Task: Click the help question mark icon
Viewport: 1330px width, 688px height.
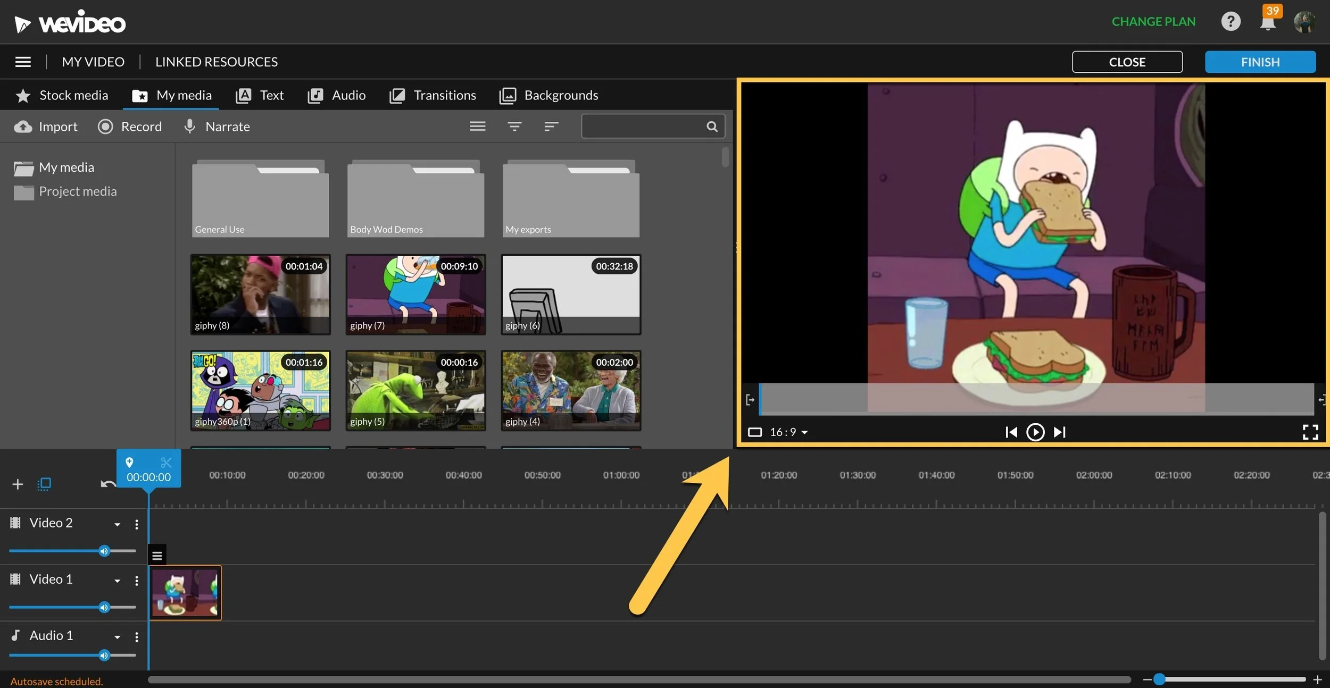Action: (1231, 21)
